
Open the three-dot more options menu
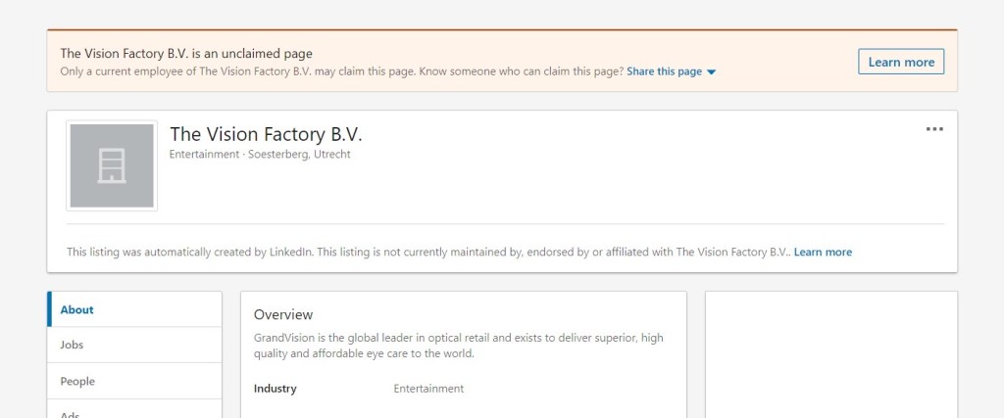pos(933,129)
